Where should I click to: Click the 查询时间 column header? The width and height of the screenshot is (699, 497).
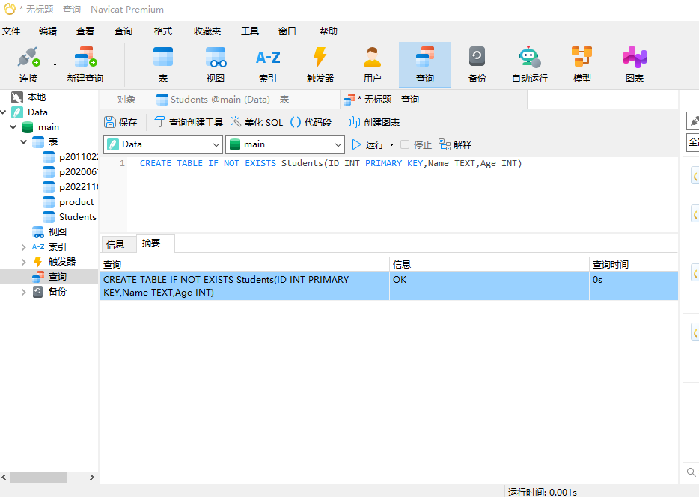coord(633,264)
